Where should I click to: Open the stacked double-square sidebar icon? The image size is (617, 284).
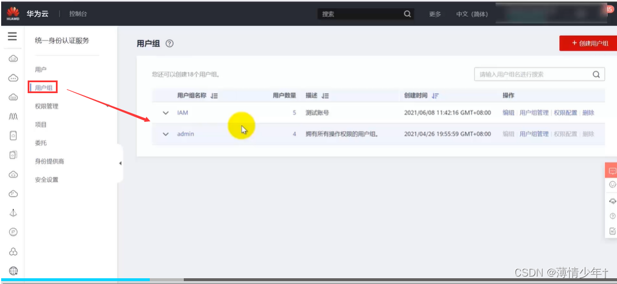(x=13, y=155)
